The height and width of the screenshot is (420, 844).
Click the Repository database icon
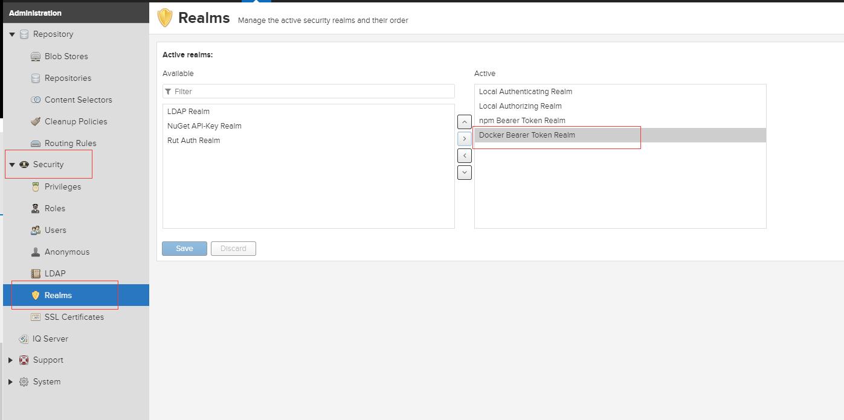(24, 34)
